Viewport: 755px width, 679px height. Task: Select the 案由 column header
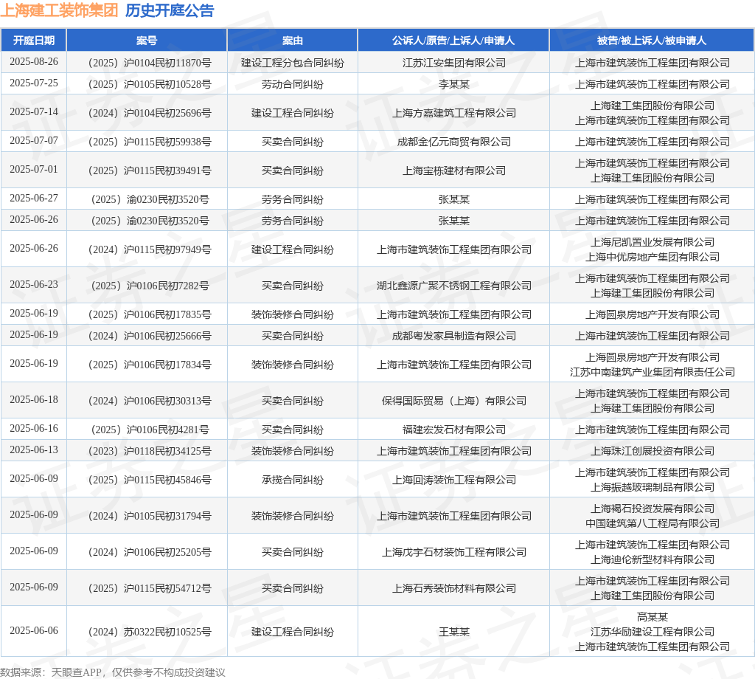coord(292,41)
